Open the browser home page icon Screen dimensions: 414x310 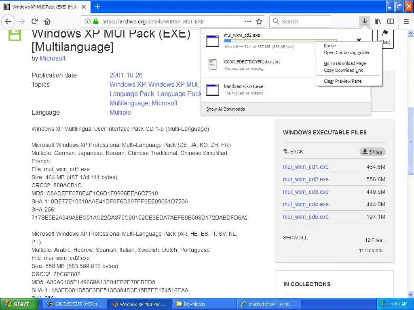[47, 21]
